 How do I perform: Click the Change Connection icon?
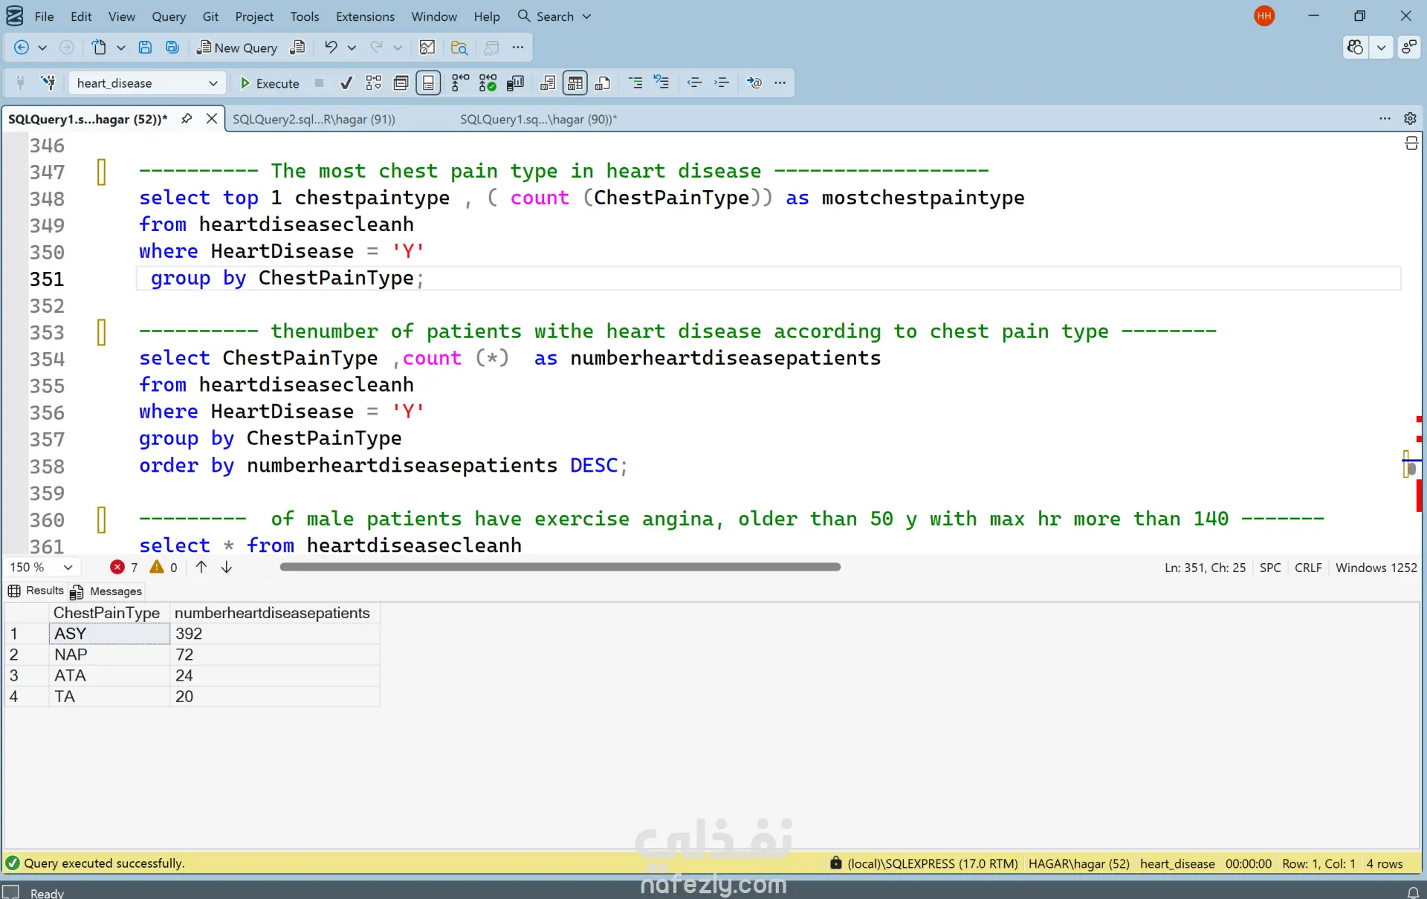coord(48,83)
